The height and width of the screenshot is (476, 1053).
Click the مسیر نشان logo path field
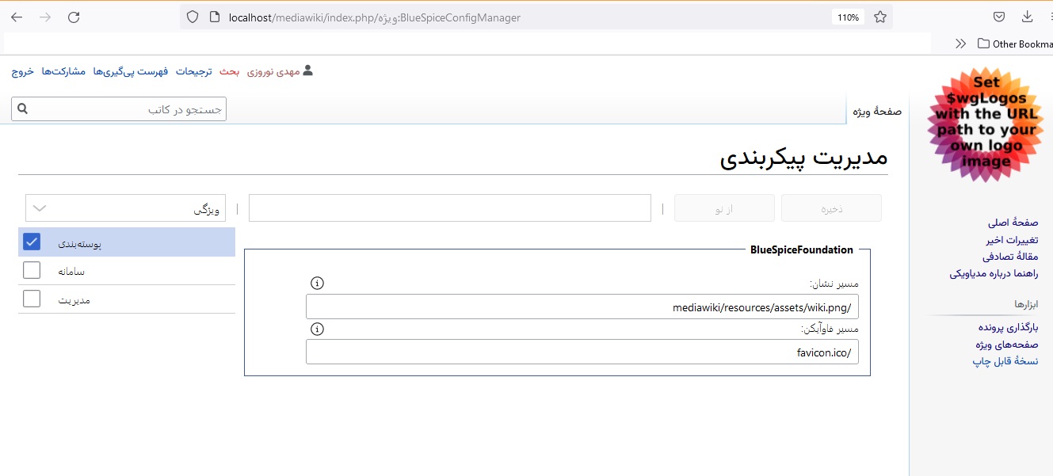582,307
